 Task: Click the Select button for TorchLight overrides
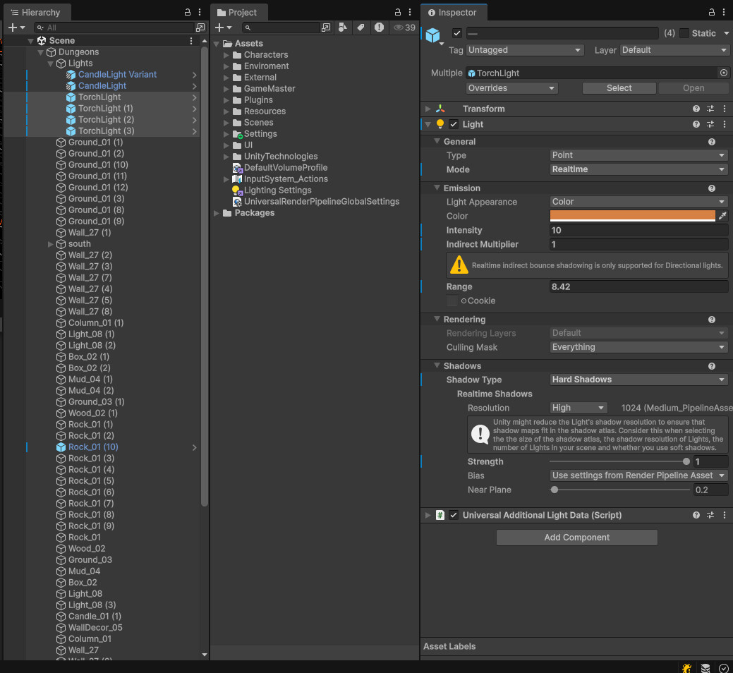(619, 88)
